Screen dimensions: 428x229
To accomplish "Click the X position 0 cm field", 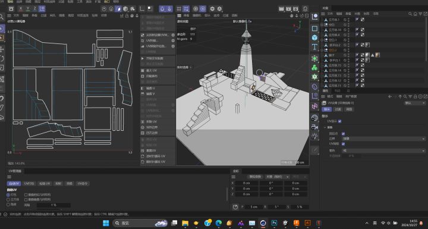I will [x=247, y=183].
